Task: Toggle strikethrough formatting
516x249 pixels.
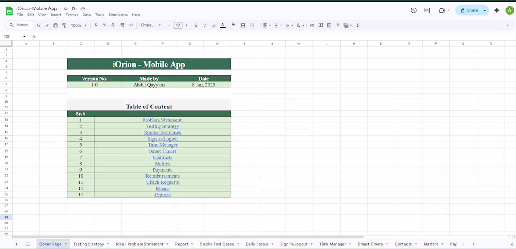Action: [x=213, y=25]
